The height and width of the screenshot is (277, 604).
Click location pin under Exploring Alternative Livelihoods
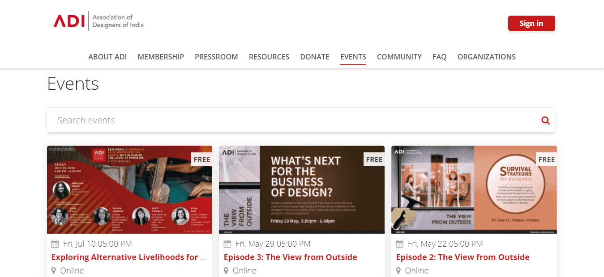tap(54, 271)
